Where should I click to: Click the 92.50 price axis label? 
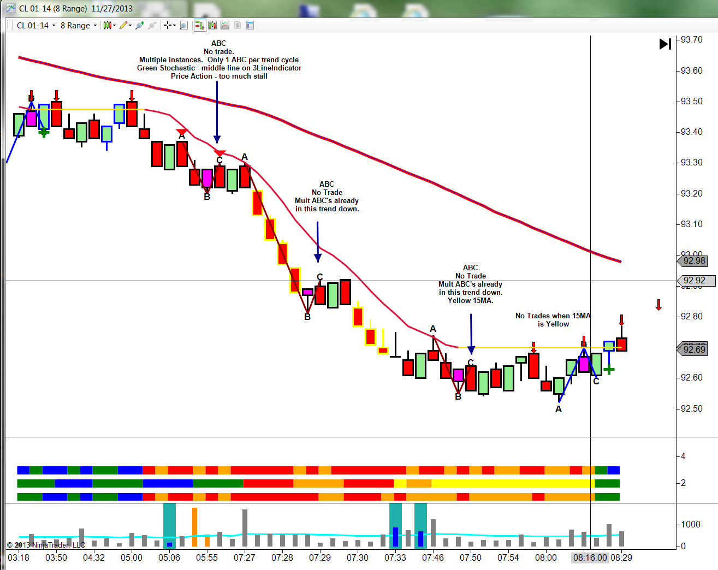pos(692,408)
